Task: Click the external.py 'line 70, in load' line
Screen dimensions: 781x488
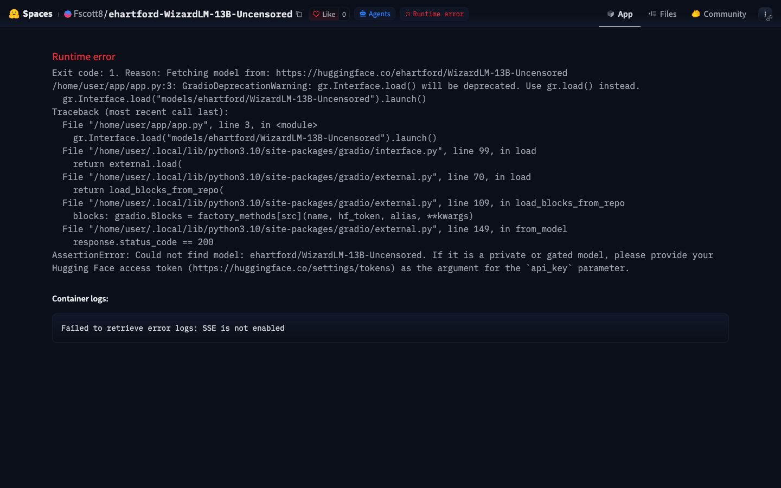Action: 297,177
